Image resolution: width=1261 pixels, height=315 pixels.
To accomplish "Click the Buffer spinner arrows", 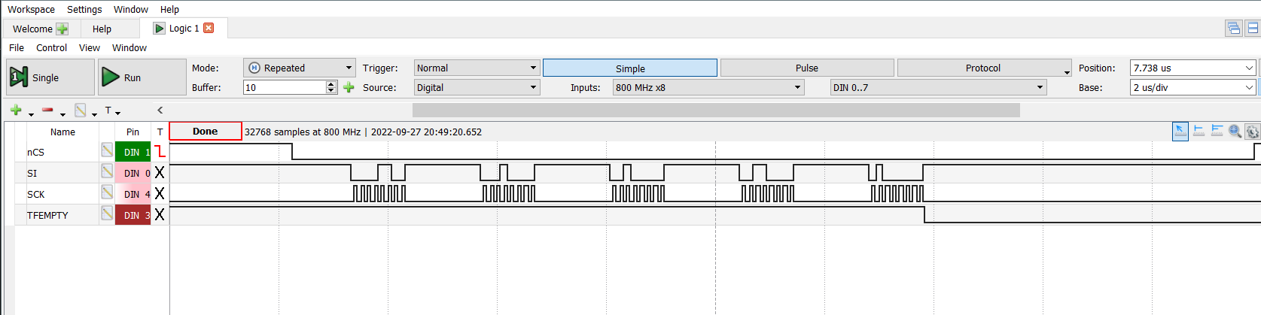I will tap(331, 87).
